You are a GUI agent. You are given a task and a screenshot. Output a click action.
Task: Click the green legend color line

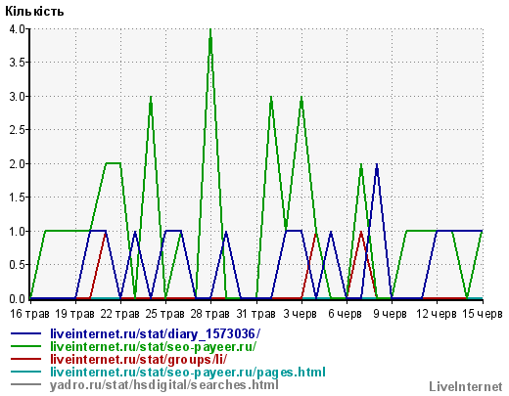tap(25, 346)
